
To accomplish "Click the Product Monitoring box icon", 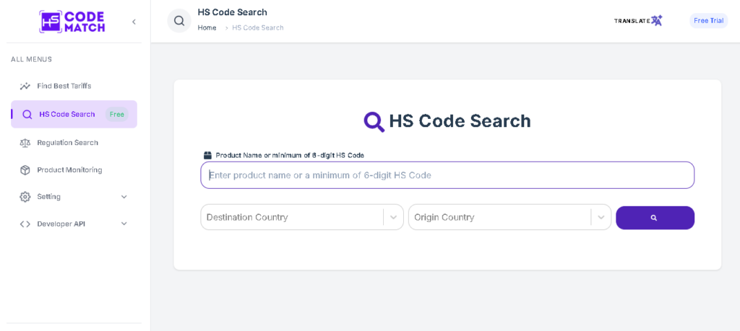I will point(25,170).
